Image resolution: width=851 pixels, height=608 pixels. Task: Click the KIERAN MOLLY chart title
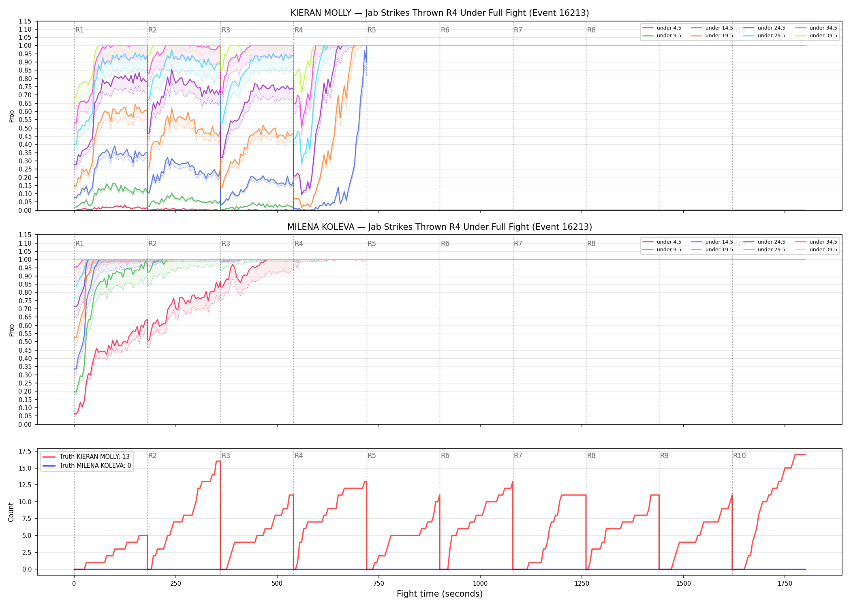[440, 13]
